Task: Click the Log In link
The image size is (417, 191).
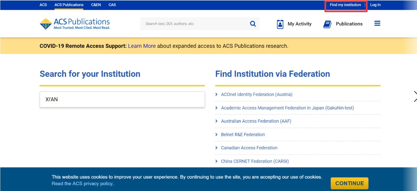Action: 375,5
